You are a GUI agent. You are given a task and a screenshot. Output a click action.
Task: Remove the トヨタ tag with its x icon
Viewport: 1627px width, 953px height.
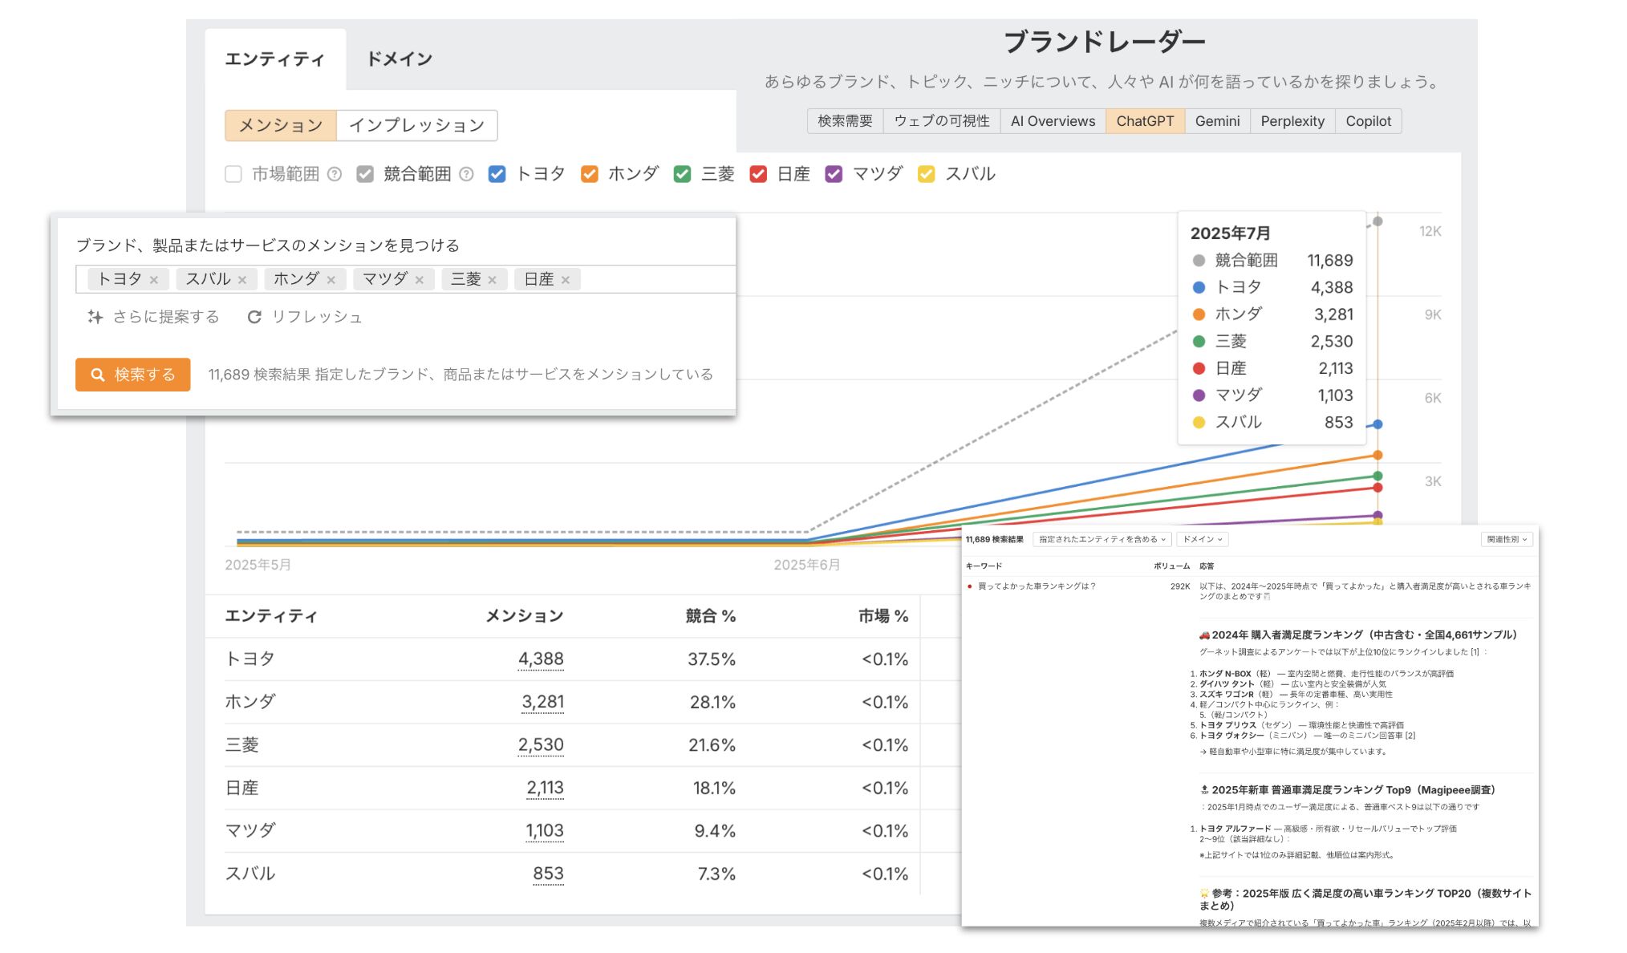point(154,280)
